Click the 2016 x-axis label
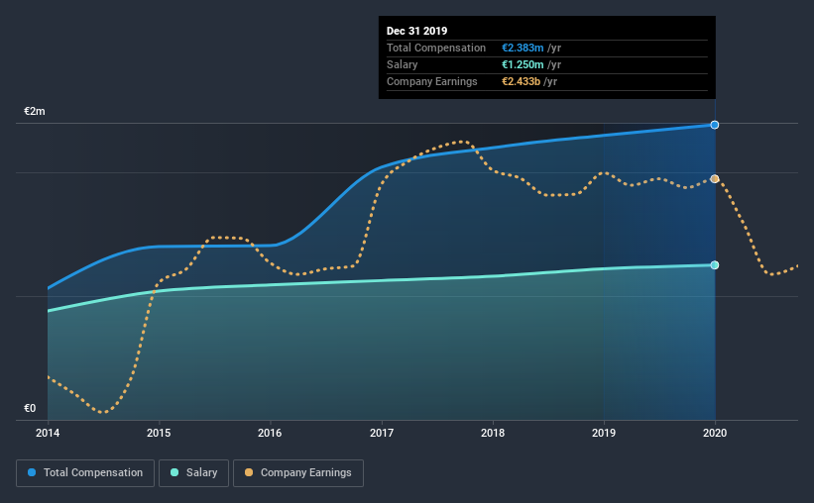This screenshot has height=503, width=814. point(270,433)
